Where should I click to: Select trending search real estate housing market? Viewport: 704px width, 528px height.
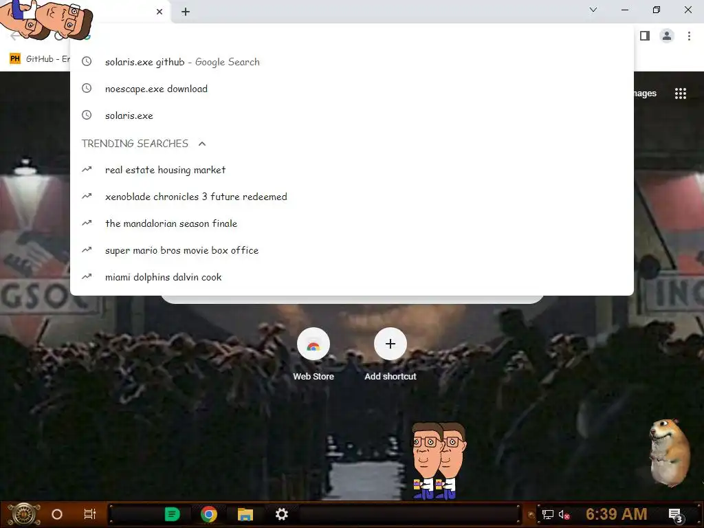click(x=351, y=170)
